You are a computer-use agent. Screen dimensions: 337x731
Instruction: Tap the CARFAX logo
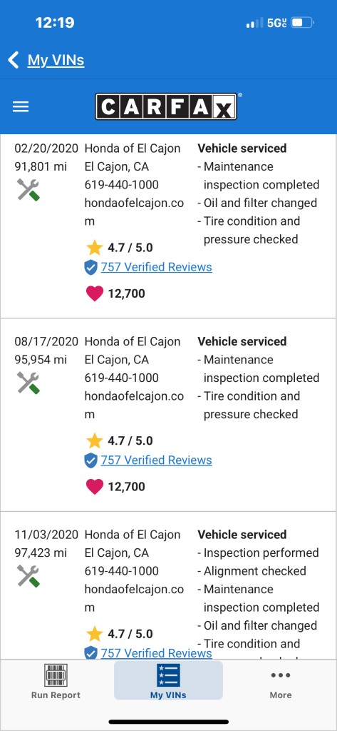tap(166, 107)
